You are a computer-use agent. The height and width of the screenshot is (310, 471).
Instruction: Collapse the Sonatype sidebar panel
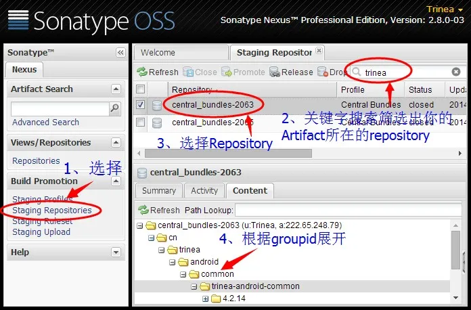(120, 53)
